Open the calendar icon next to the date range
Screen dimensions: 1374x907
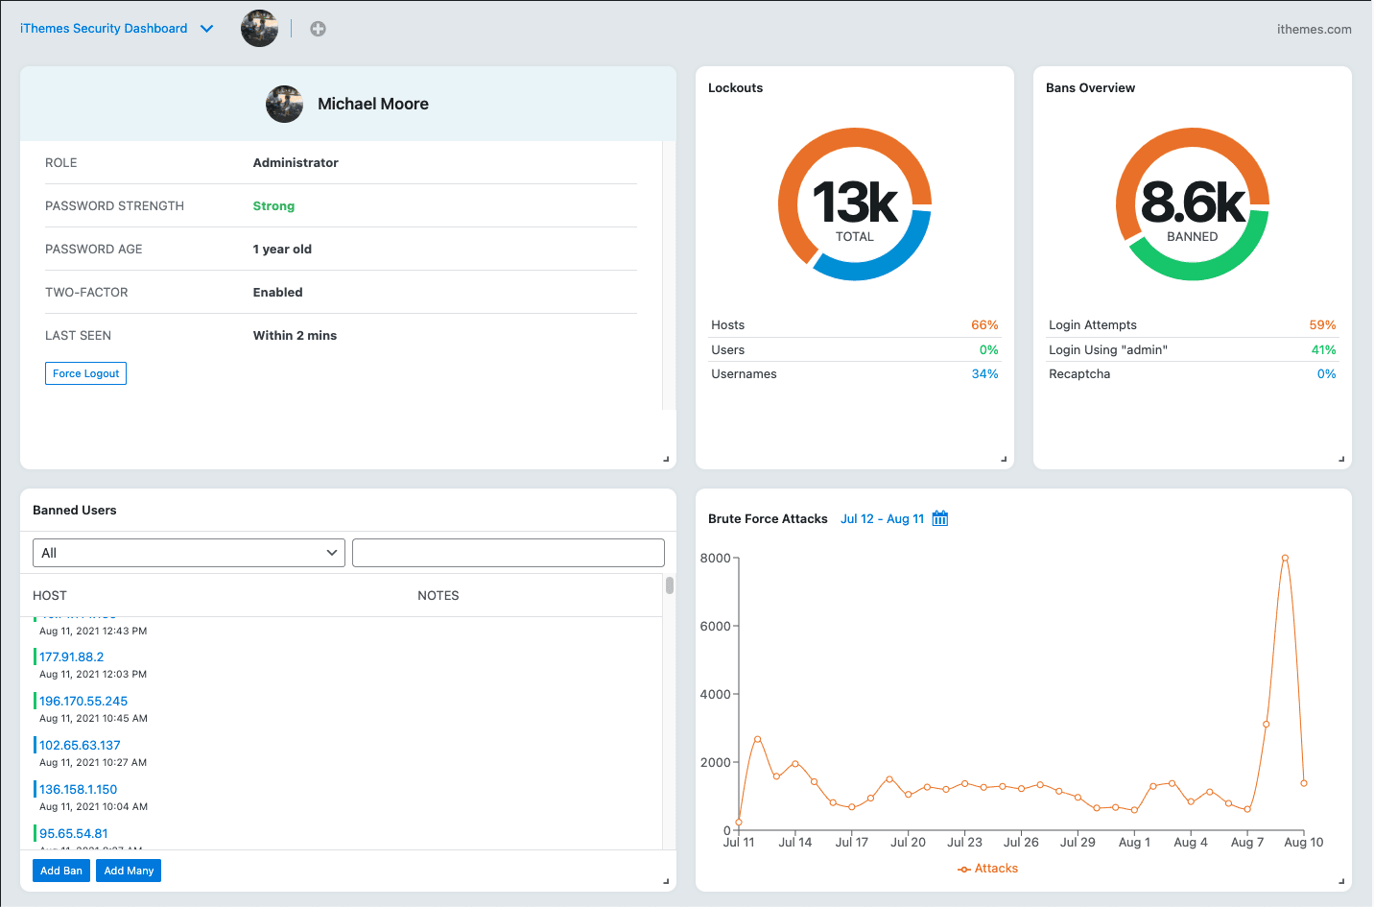pos(940,517)
